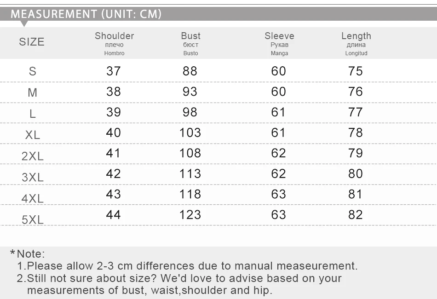The width and height of the screenshot is (437, 299).
Task: Click the shoulder value 37 for S
Action: point(114,71)
